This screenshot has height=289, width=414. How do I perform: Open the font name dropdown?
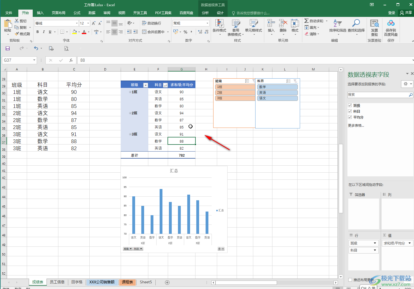pyautogui.click(x=77, y=23)
